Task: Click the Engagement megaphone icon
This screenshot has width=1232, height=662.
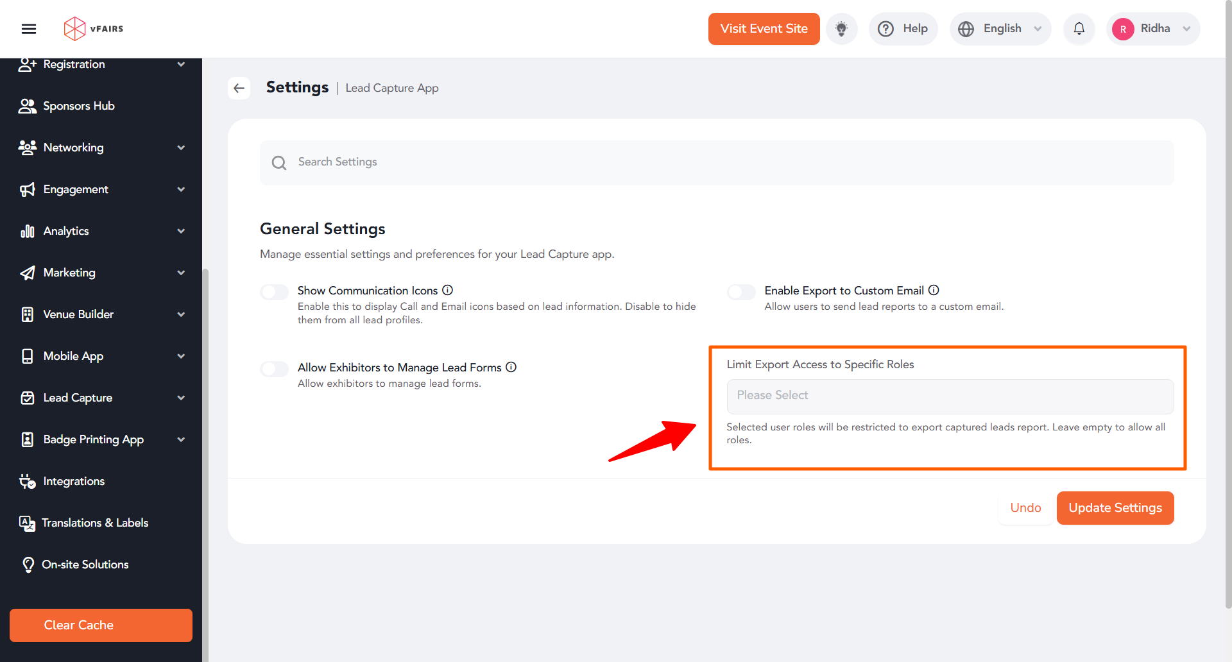Action: pos(27,189)
